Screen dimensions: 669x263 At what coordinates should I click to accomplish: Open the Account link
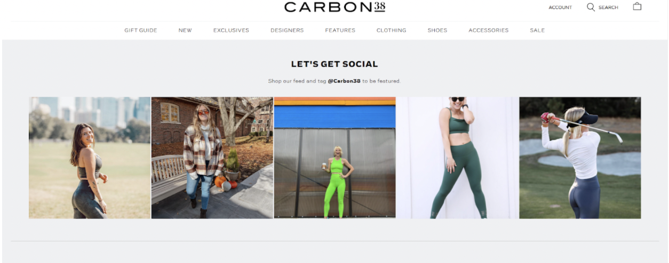[560, 7]
